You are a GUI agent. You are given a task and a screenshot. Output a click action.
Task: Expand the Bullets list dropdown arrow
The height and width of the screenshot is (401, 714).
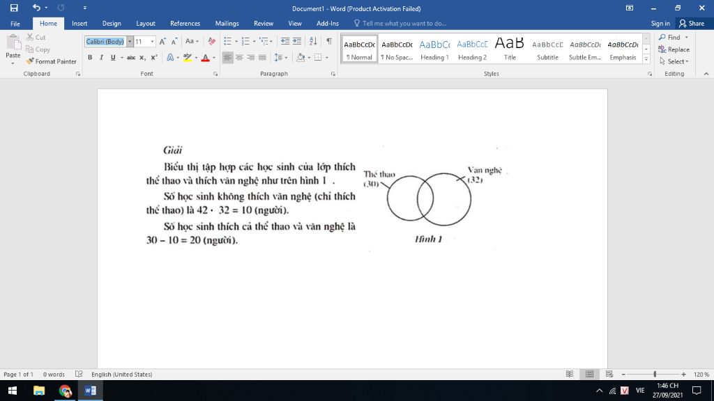pos(236,41)
